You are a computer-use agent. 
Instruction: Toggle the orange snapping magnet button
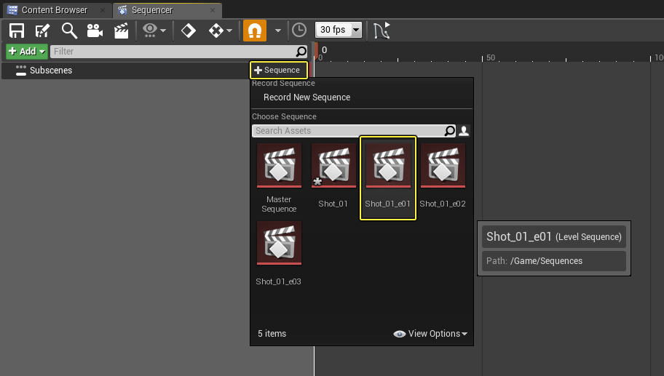click(x=255, y=31)
